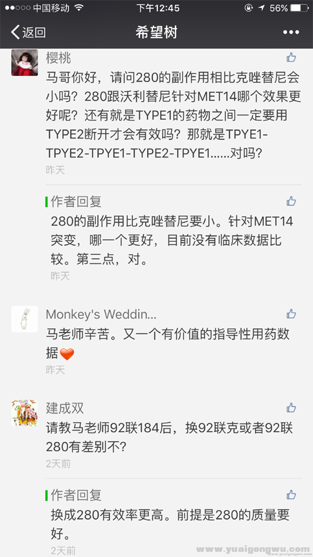Tap thumbs-up on 建成双's comment
The width and height of the screenshot is (313, 557).
click(292, 407)
